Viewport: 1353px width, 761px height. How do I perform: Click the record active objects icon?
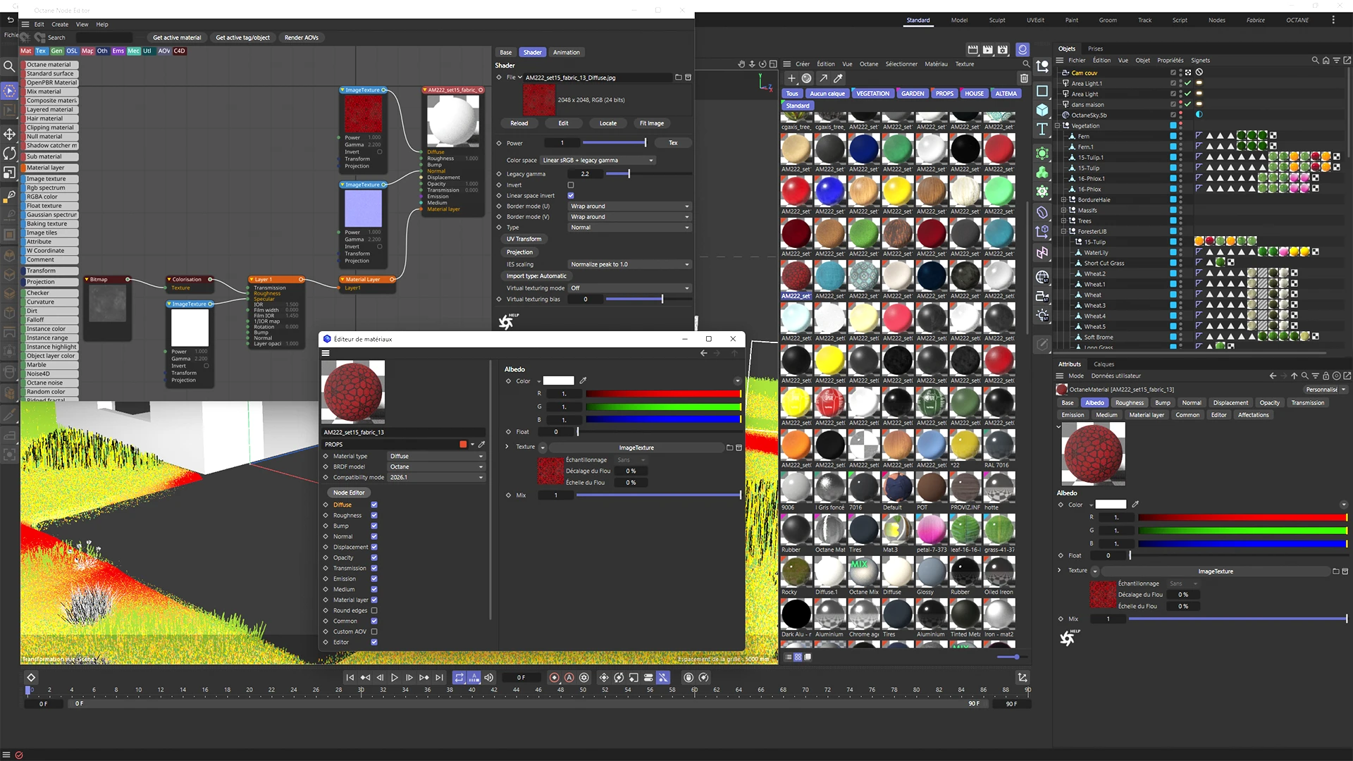pyautogui.click(x=554, y=678)
